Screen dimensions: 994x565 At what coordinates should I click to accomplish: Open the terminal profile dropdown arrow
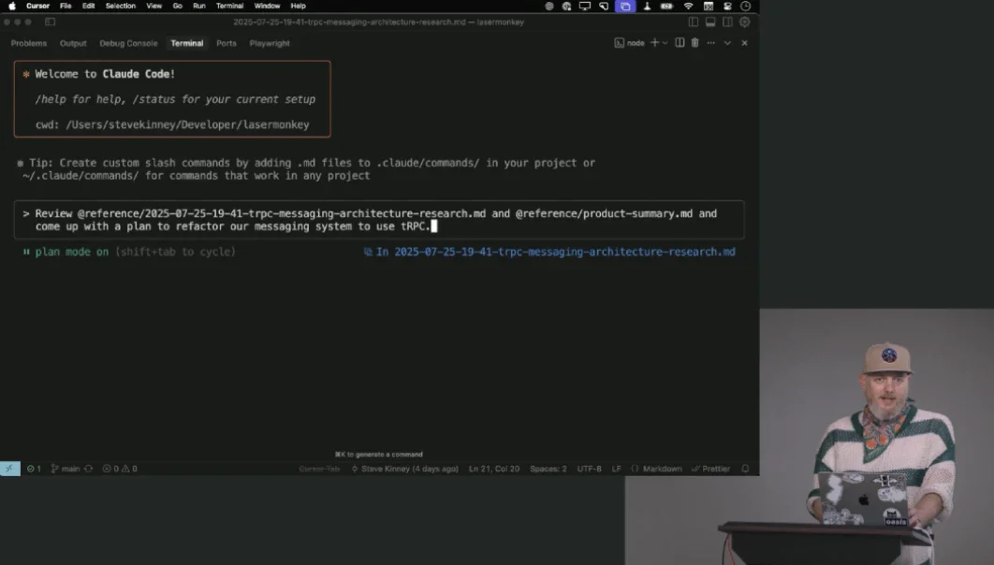pyautogui.click(x=665, y=42)
